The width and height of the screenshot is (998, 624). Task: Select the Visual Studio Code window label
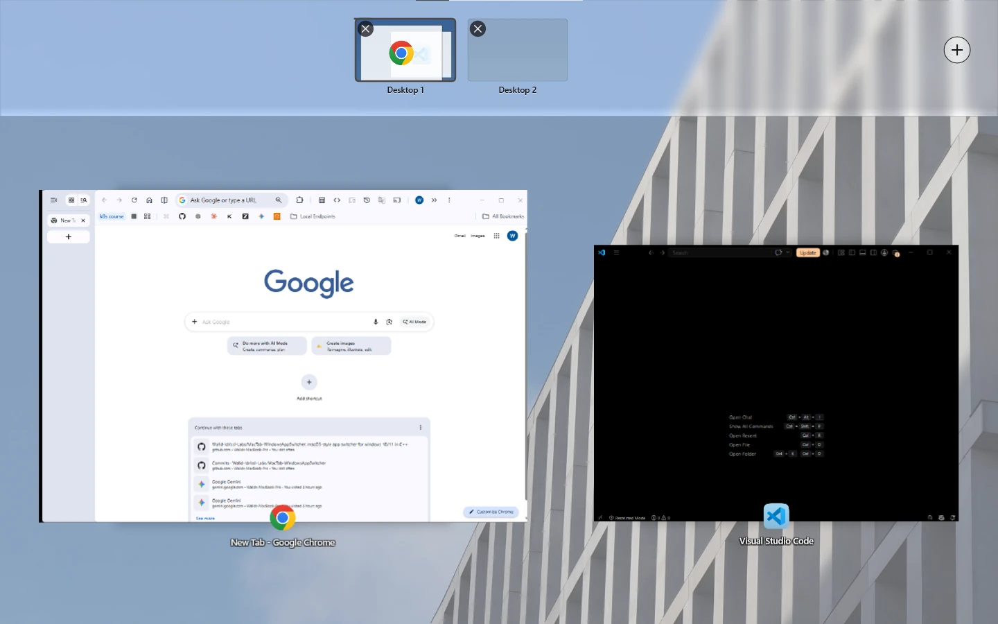coord(776,541)
